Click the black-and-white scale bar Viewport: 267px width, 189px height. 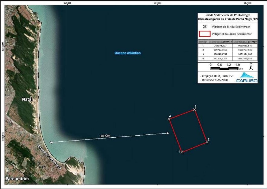(x=224, y=68)
